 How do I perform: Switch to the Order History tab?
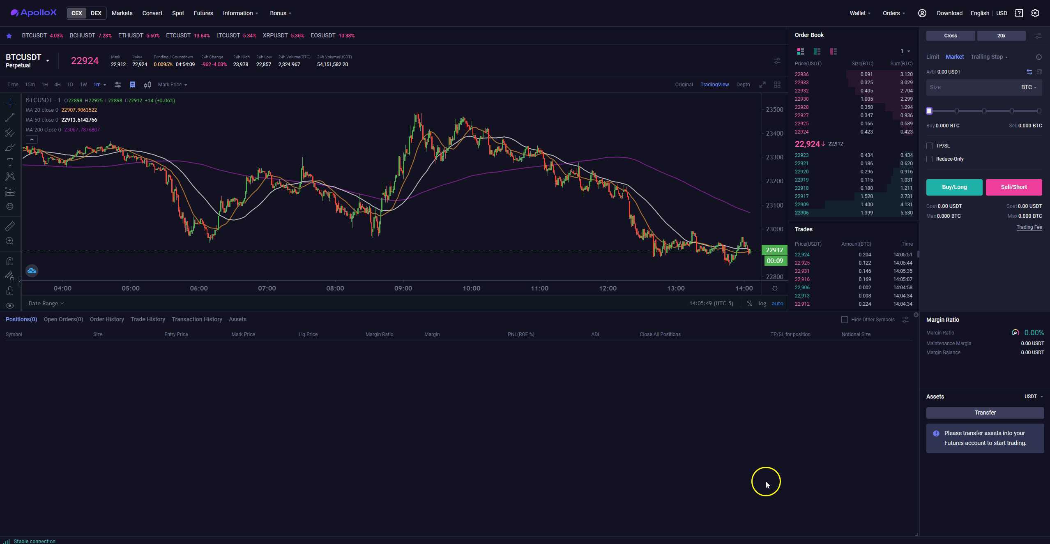pos(107,319)
